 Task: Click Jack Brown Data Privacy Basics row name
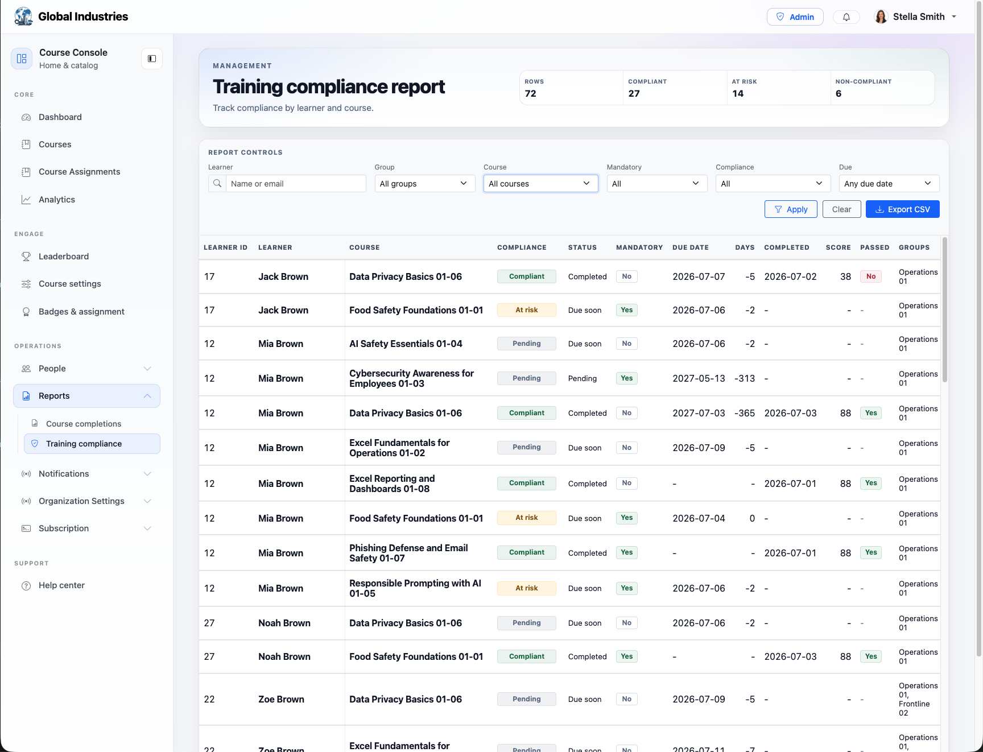(283, 276)
